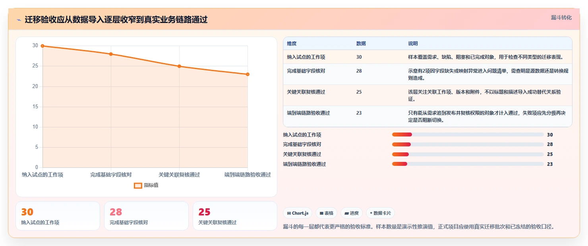The image size is (588, 246).
Task: Click the y-axis tick label 10
Action: (35, 127)
